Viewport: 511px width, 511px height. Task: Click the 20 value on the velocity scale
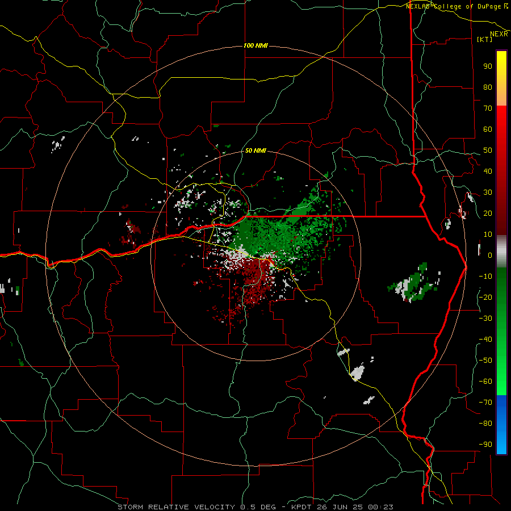coord(488,213)
